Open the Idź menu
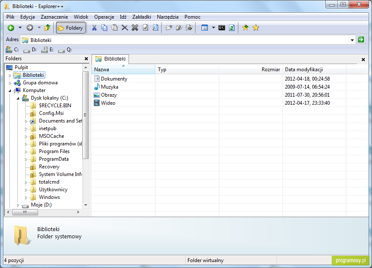 pos(123,17)
